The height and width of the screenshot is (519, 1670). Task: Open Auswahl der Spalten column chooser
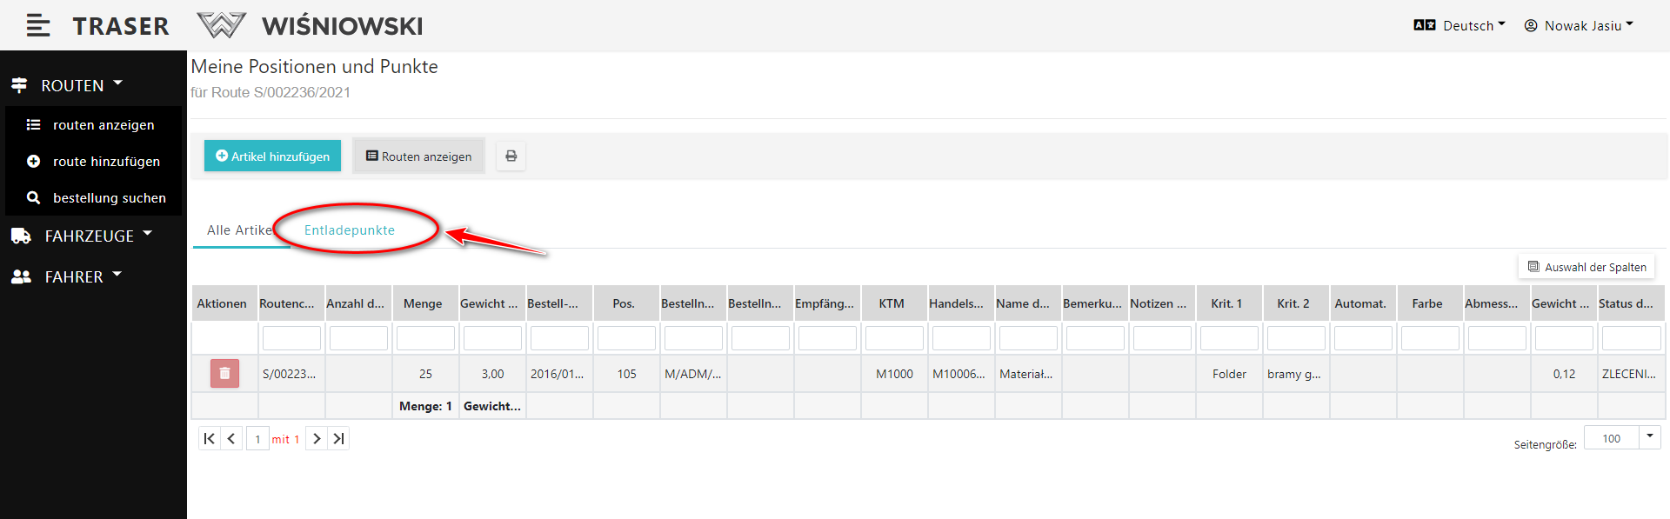click(1586, 267)
